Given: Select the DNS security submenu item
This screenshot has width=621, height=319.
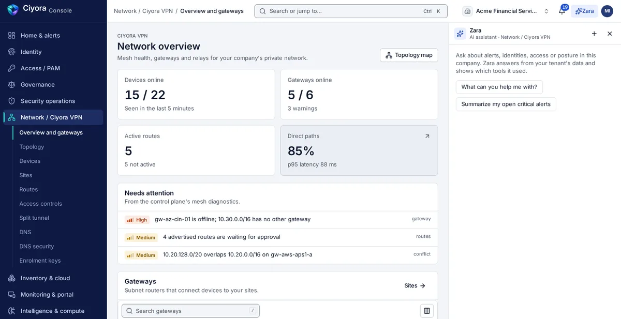Looking at the screenshot, I should click(x=37, y=246).
